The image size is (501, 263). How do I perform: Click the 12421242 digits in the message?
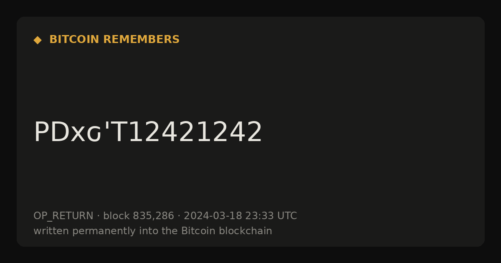click(x=195, y=132)
